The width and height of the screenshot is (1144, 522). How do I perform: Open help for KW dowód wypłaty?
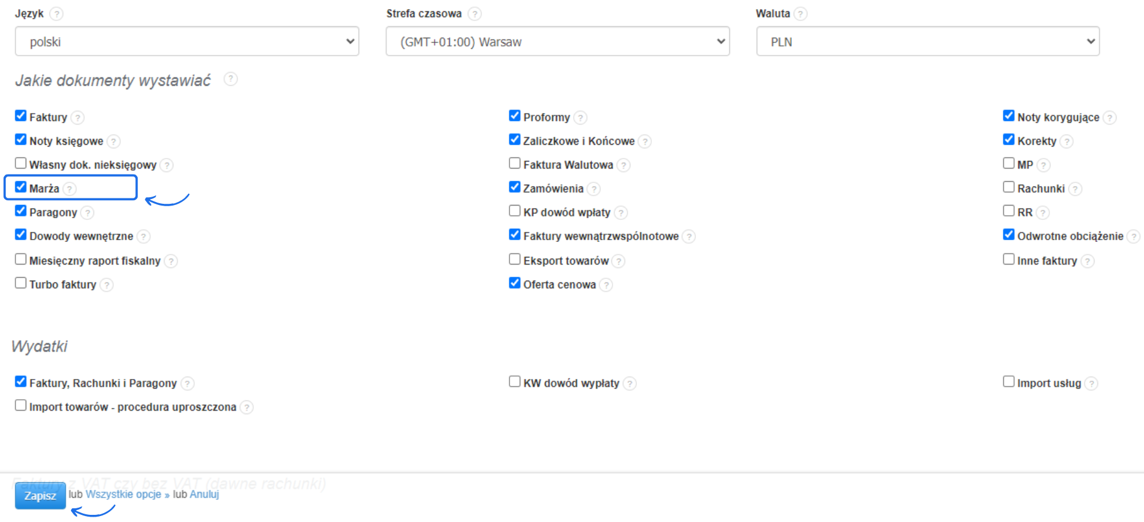pos(630,384)
